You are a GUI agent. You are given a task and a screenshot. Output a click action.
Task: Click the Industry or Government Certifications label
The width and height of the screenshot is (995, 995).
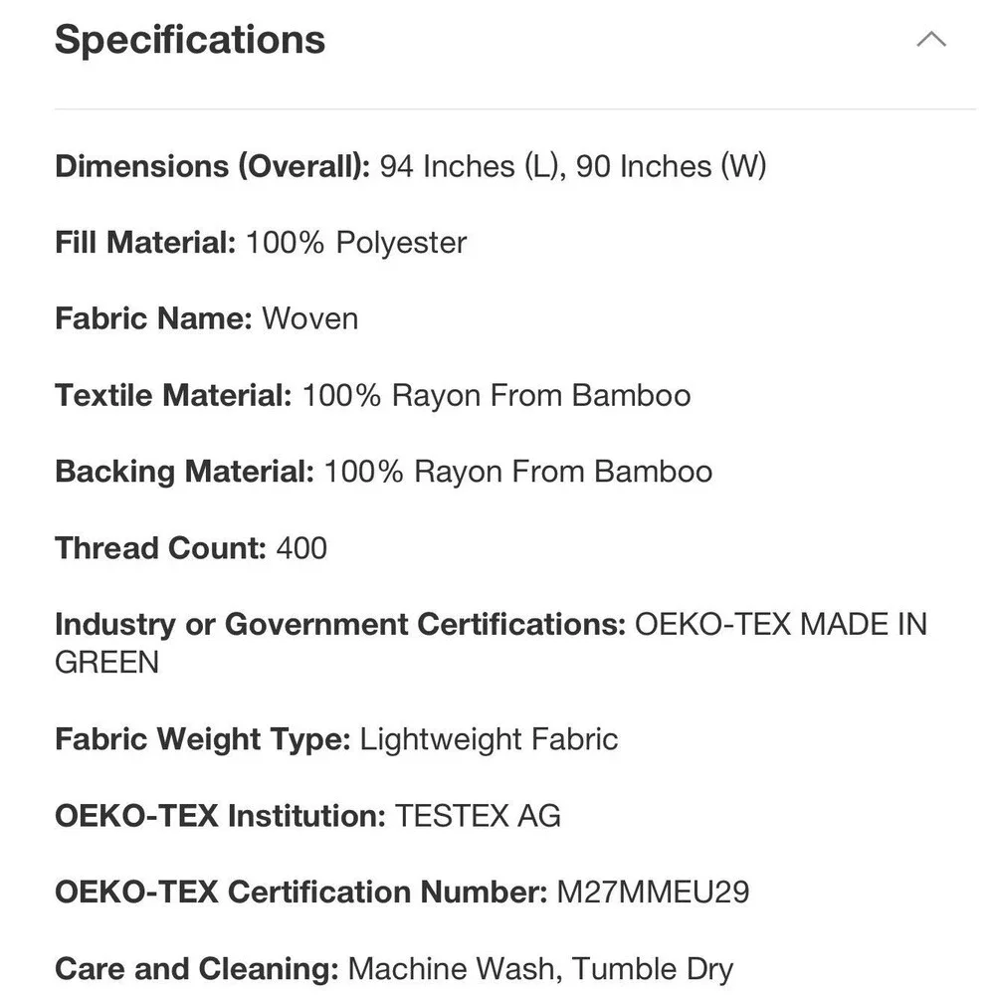[340, 625]
